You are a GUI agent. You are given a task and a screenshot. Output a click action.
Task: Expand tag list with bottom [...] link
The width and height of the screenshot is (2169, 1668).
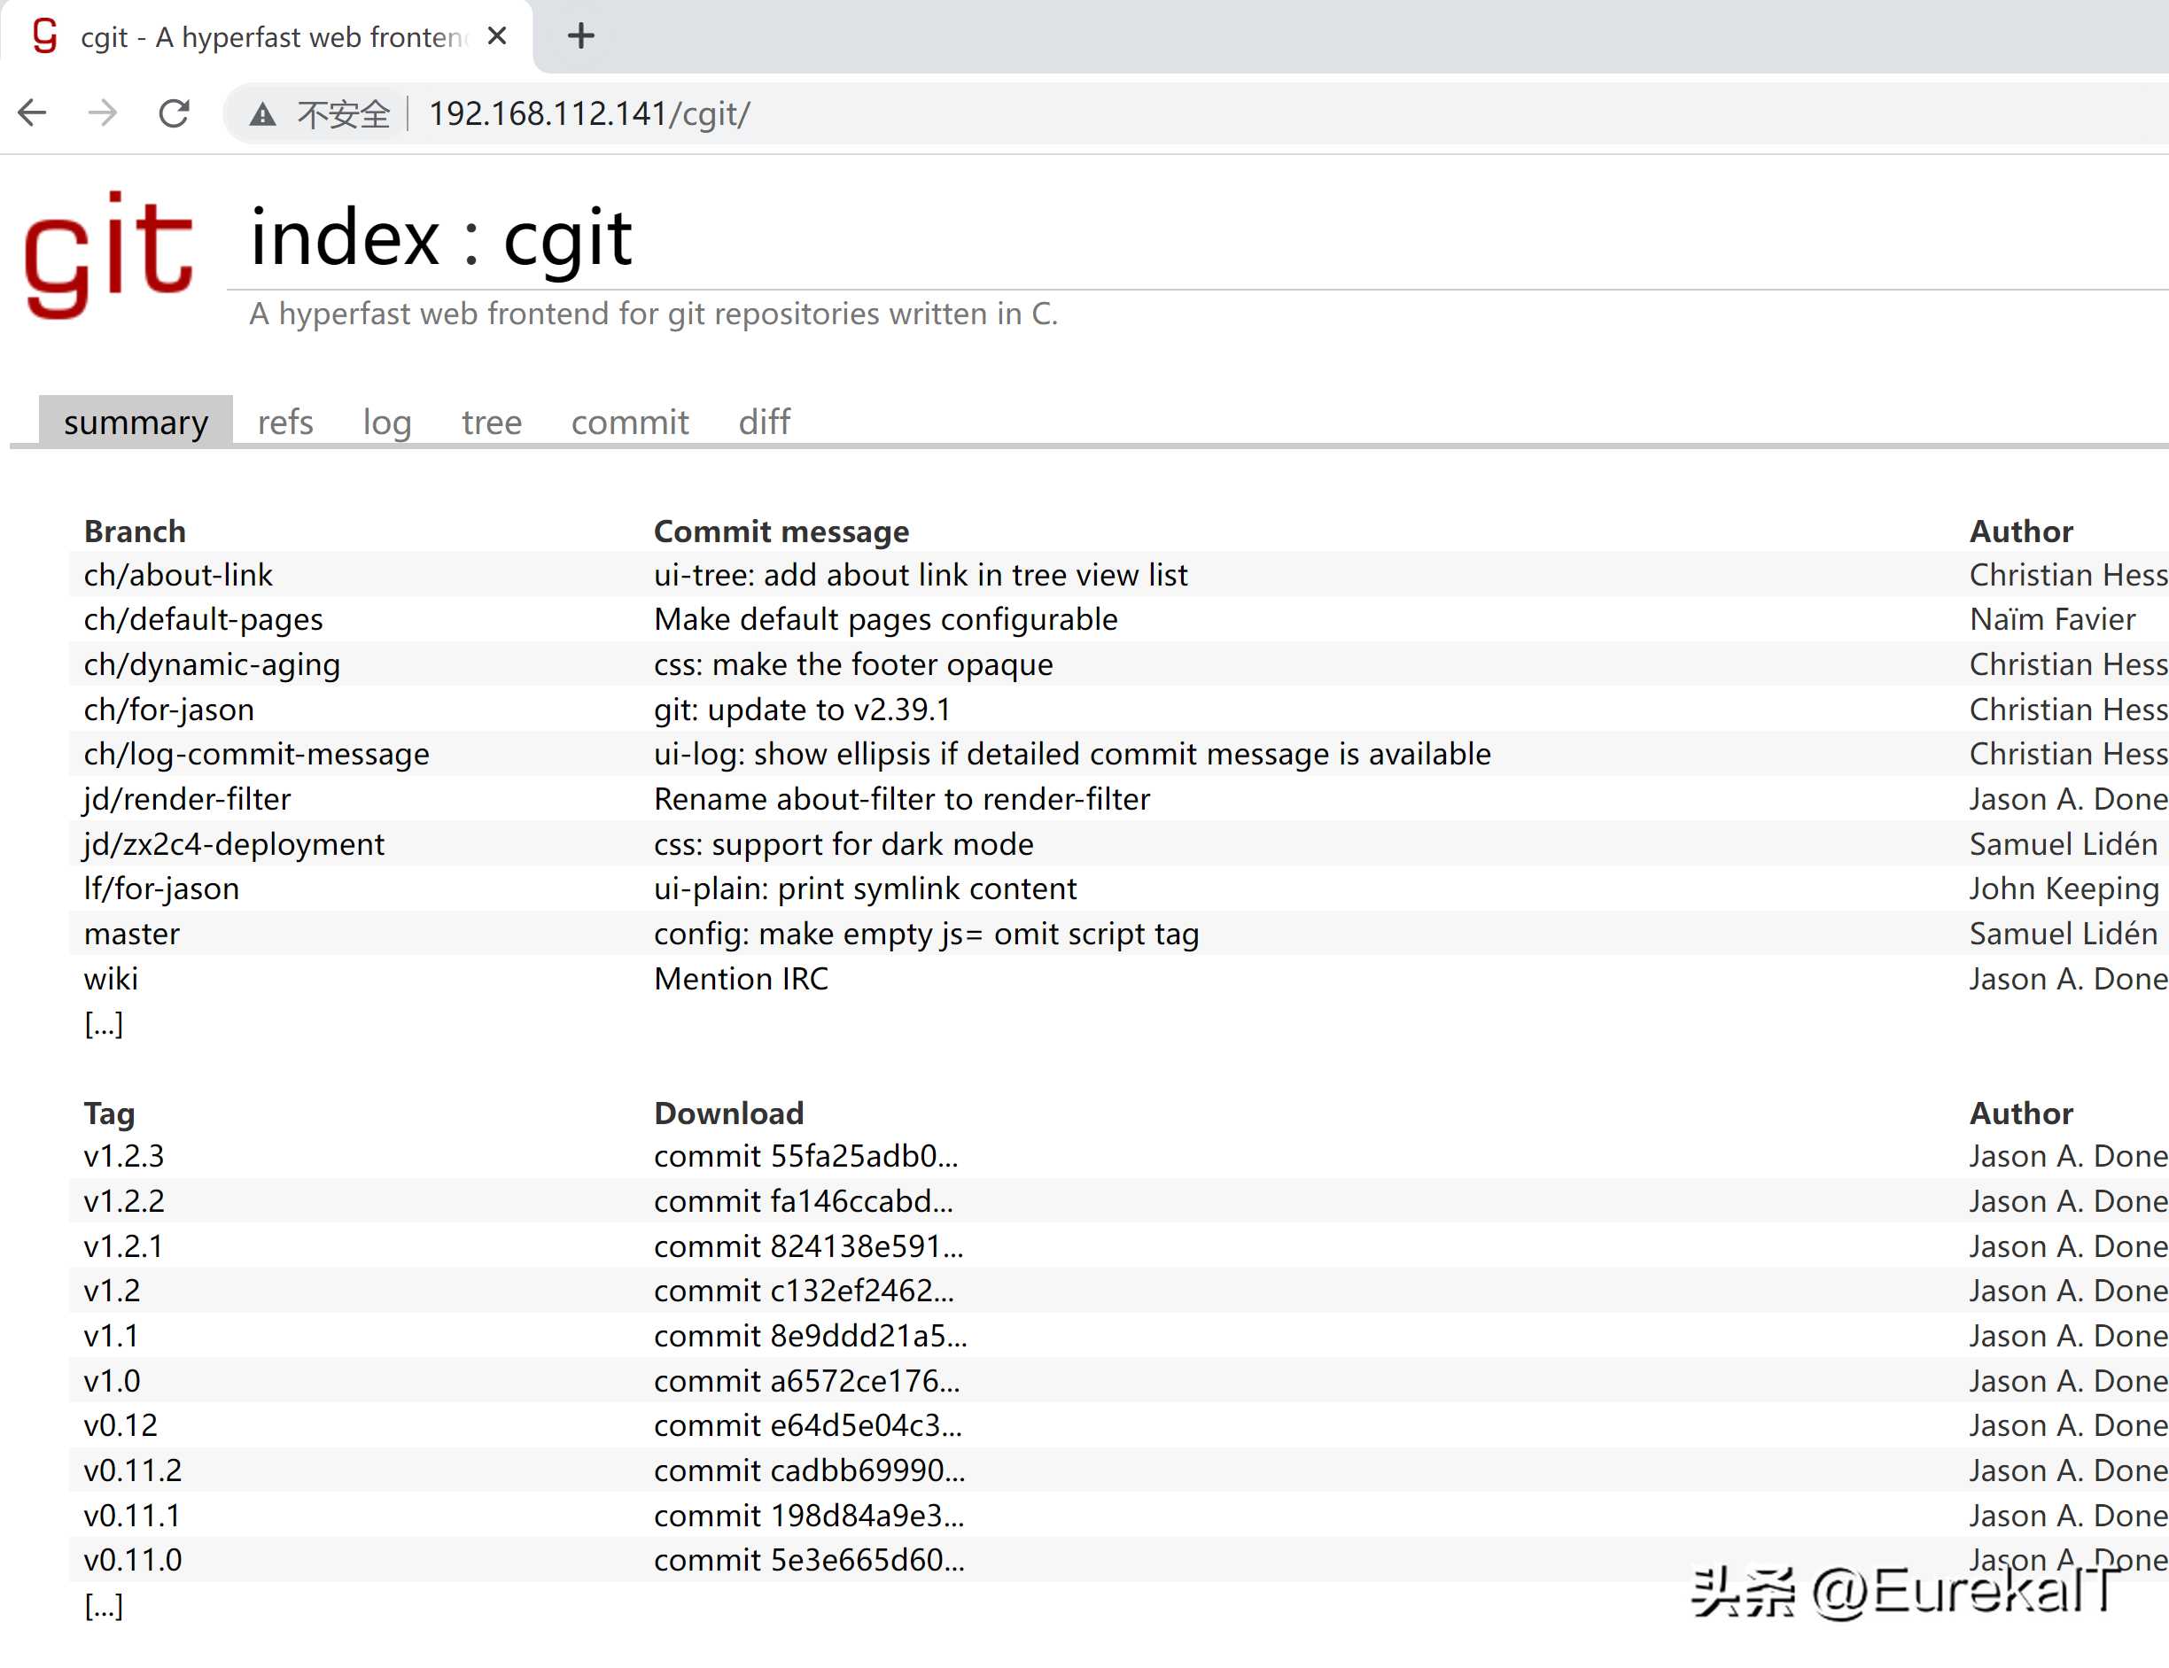click(x=104, y=1605)
